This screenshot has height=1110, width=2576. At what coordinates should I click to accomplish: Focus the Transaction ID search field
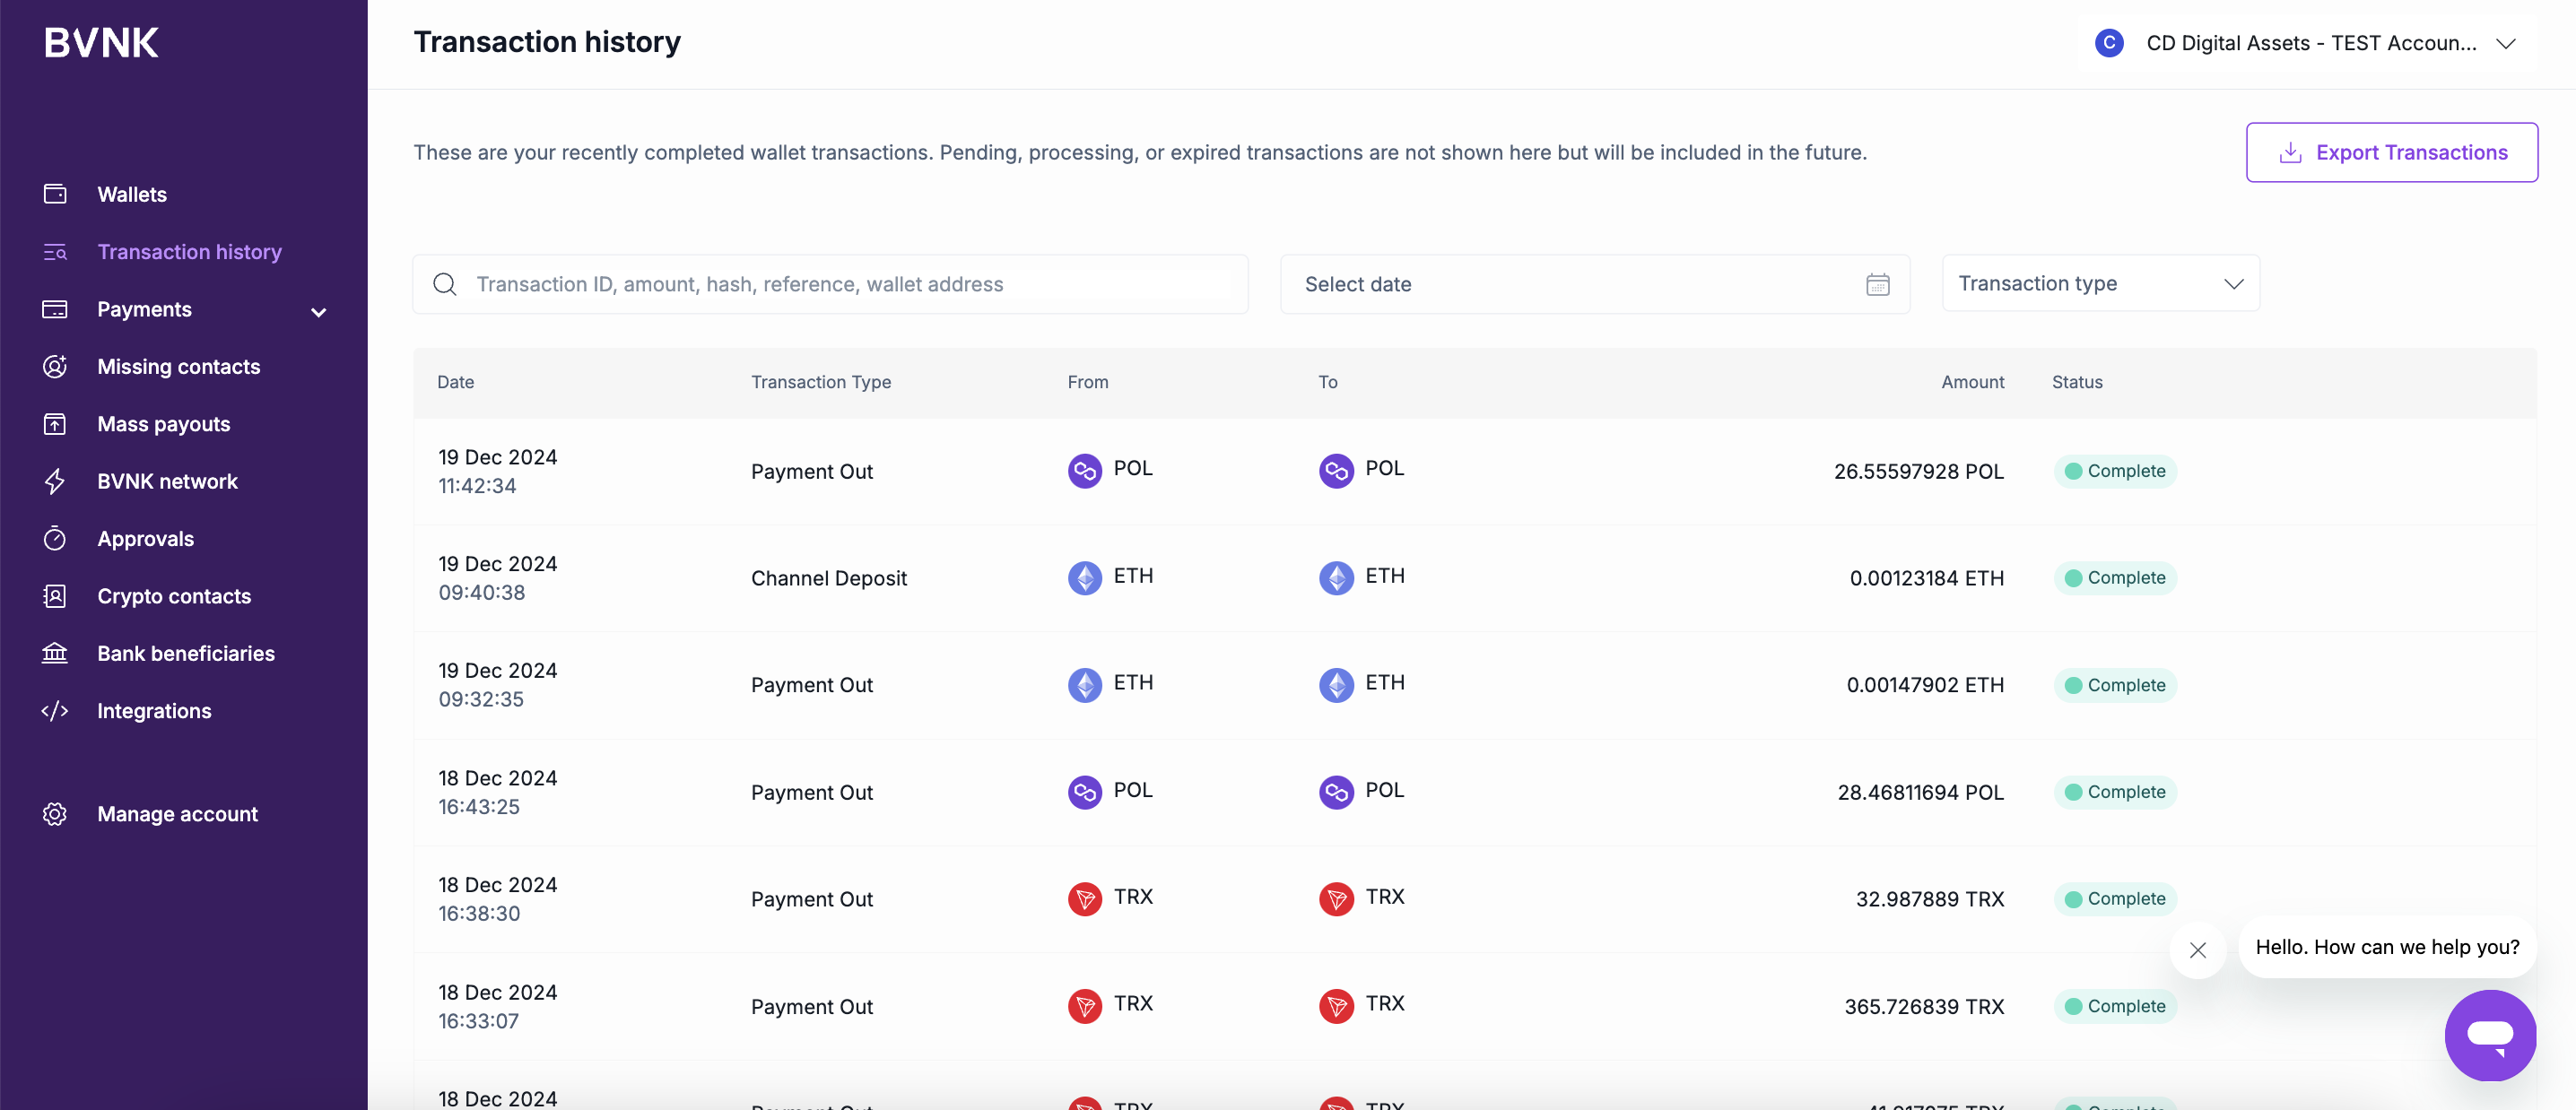[830, 284]
